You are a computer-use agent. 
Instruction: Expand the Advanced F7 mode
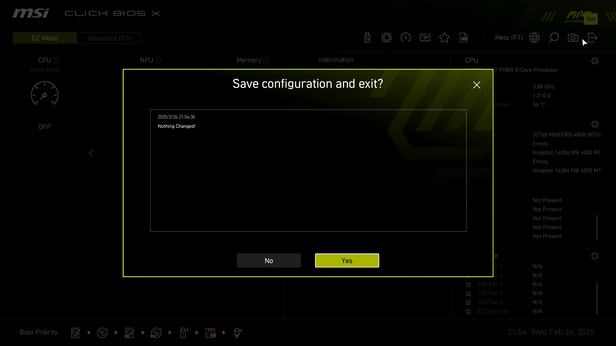(109, 37)
